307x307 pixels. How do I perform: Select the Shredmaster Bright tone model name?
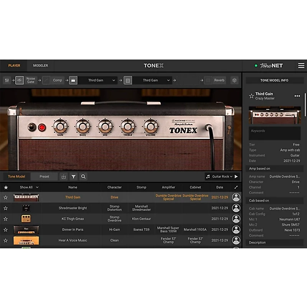[73, 208]
